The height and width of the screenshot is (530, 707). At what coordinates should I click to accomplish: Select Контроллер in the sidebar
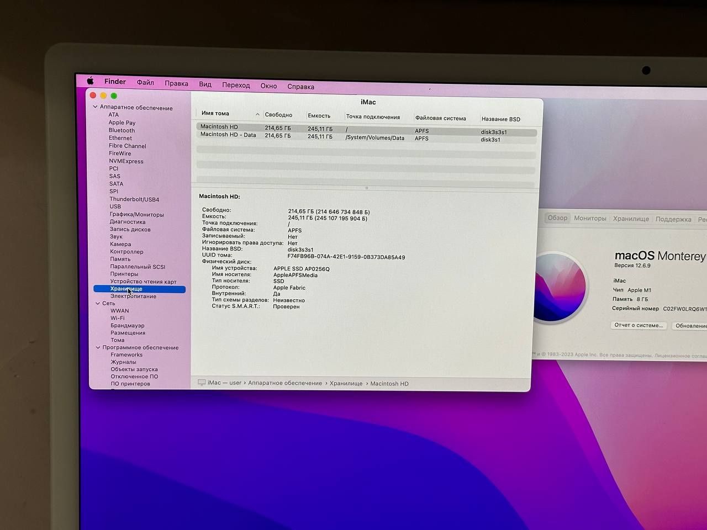coord(126,252)
